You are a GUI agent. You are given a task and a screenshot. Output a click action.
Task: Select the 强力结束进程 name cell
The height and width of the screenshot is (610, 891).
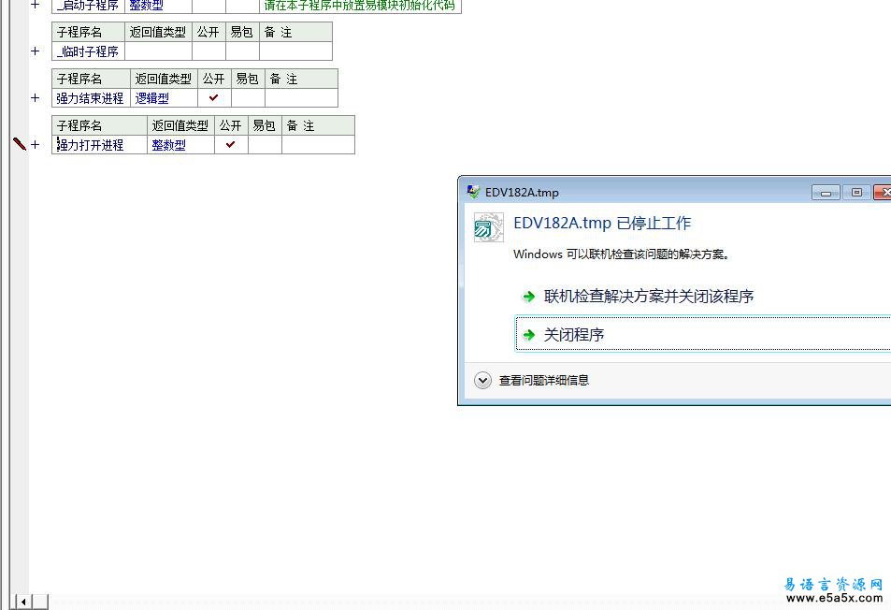[x=91, y=98]
